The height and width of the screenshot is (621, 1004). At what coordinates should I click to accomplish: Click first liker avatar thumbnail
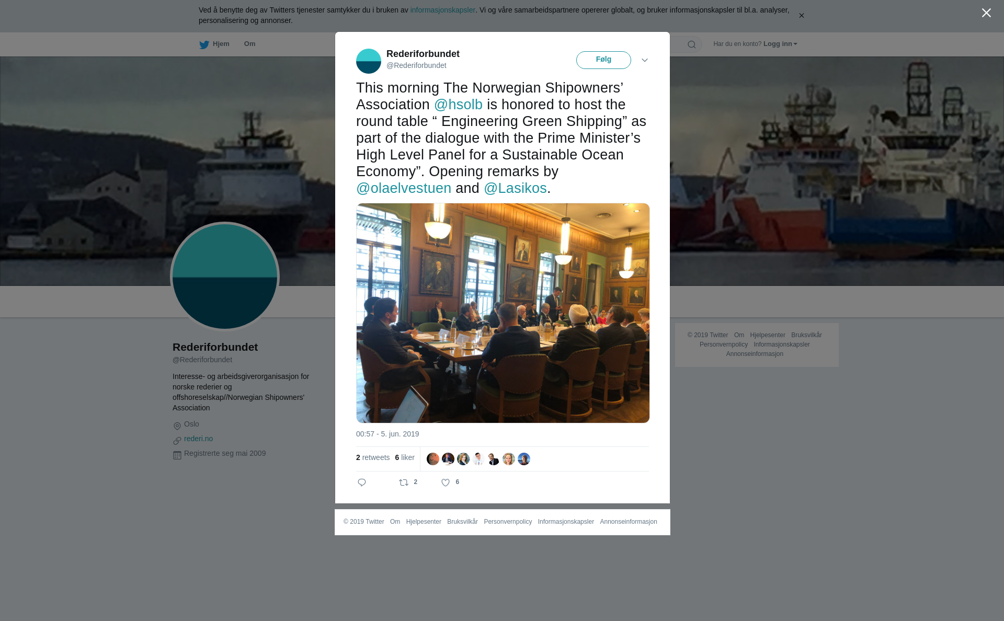(x=433, y=459)
